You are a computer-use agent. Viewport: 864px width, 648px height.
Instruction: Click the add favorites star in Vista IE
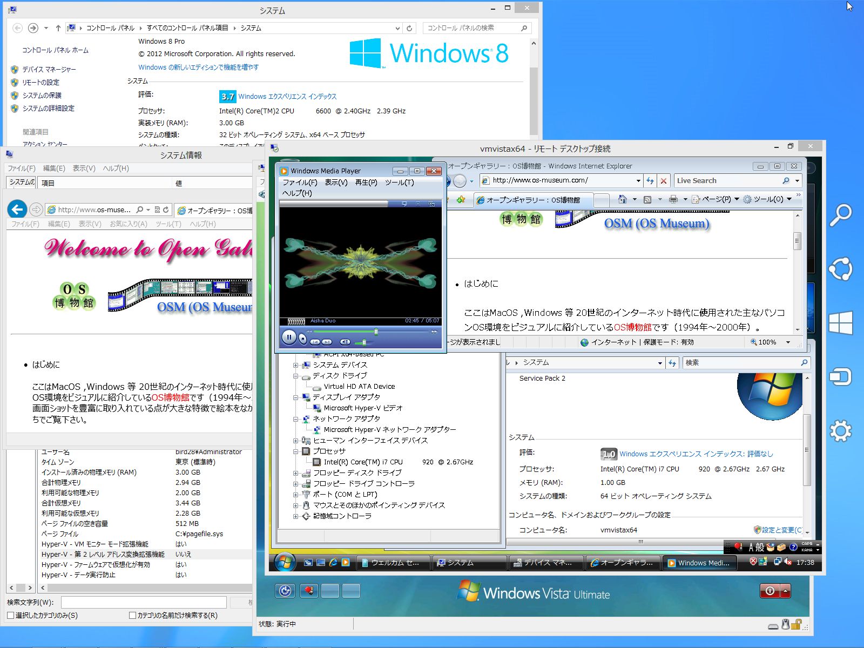pos(461,199)
